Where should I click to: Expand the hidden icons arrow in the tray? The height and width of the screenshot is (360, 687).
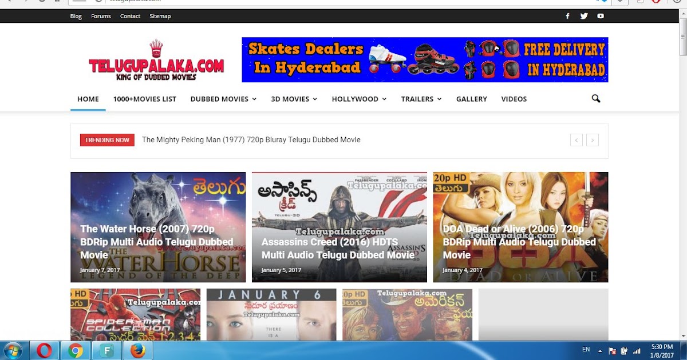click(x=599, y=349)
